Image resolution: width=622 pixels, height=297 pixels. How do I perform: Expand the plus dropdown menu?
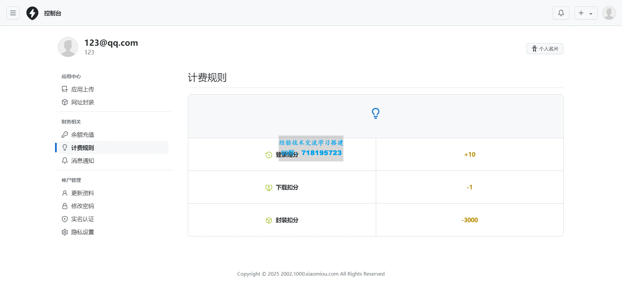pyautogui.click(x=586, y=13)
